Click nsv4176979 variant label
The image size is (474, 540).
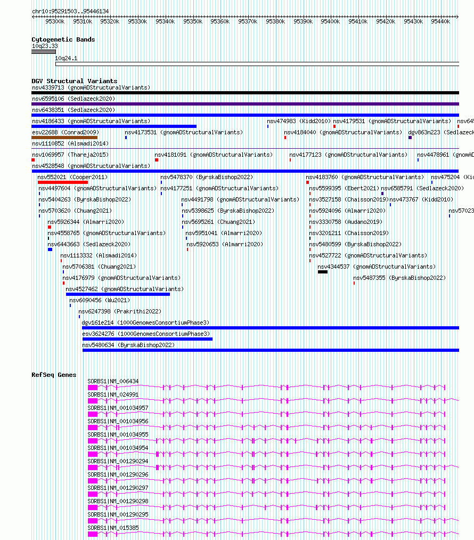pyautogui.click(x=121, y=278)
